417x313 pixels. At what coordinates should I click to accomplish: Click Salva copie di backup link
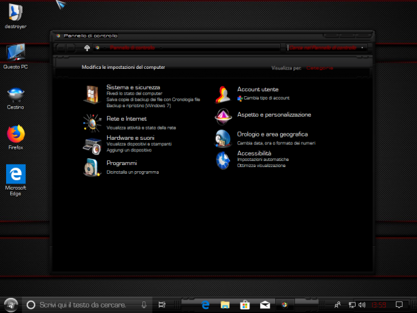pyautogui.click(x=153, y=100)
